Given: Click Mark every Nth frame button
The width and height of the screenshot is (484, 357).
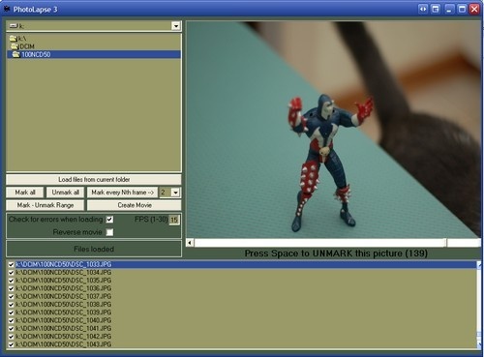Looking at the screenshot, I should (122, 193).
